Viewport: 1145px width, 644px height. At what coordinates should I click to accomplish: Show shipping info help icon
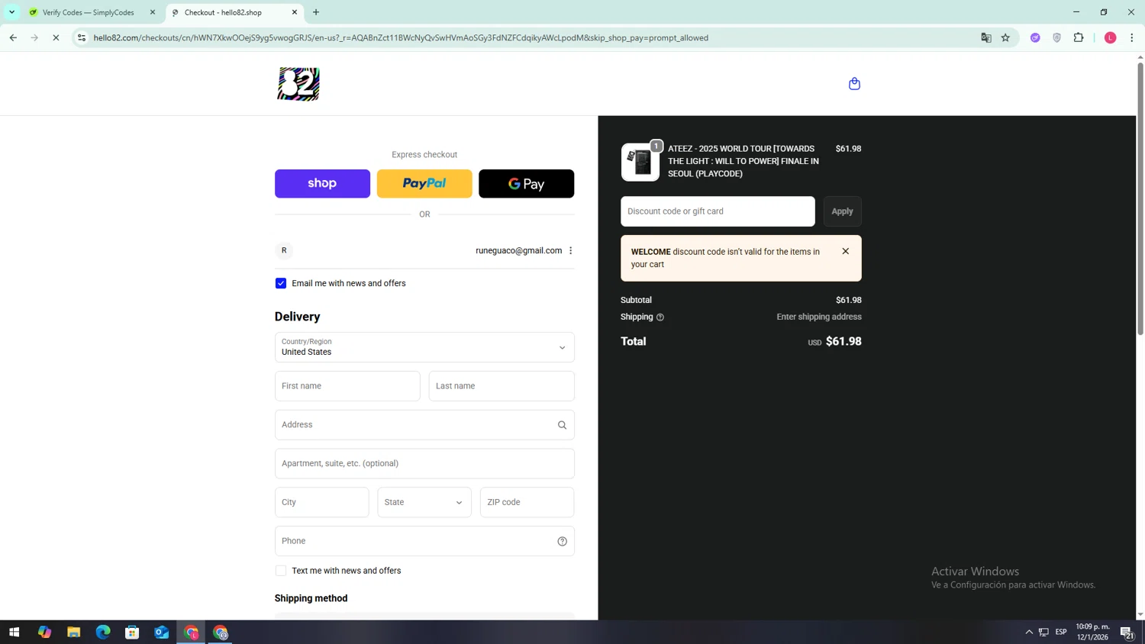point(660,317)
